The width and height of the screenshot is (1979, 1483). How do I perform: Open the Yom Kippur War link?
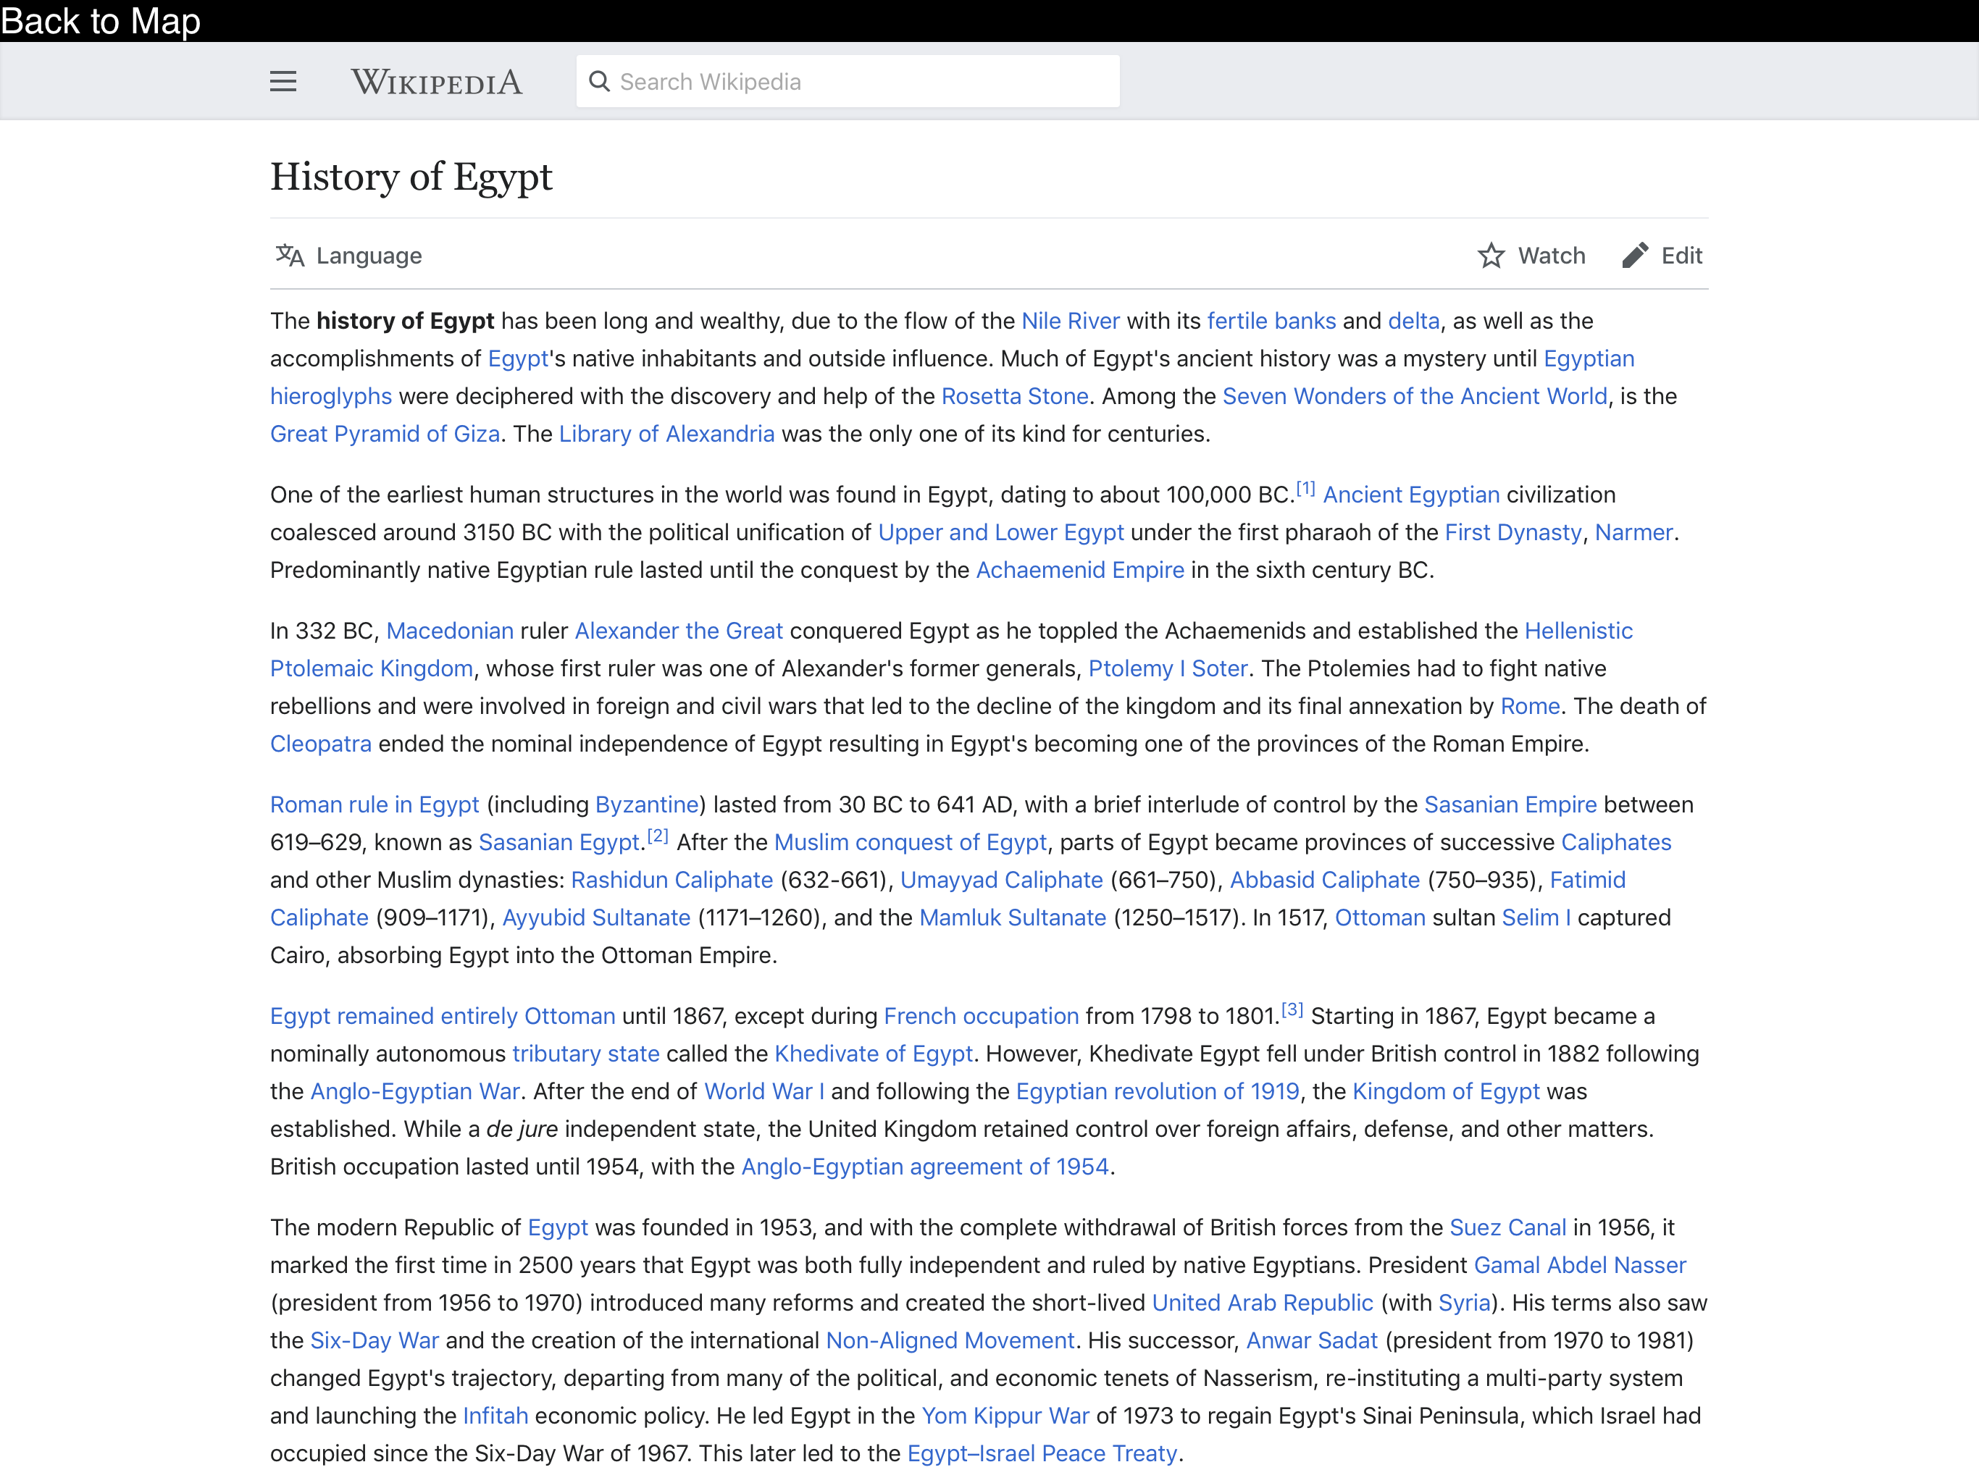click(1005, 1414)
